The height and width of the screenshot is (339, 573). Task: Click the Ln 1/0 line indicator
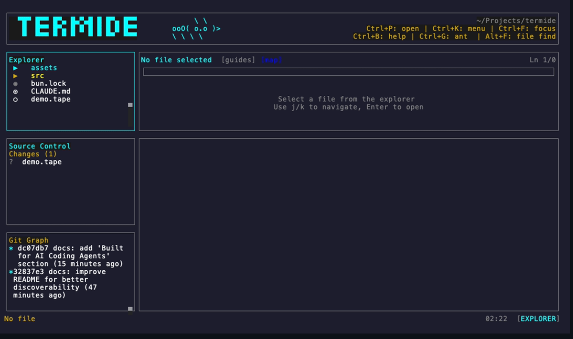[543, 60]
